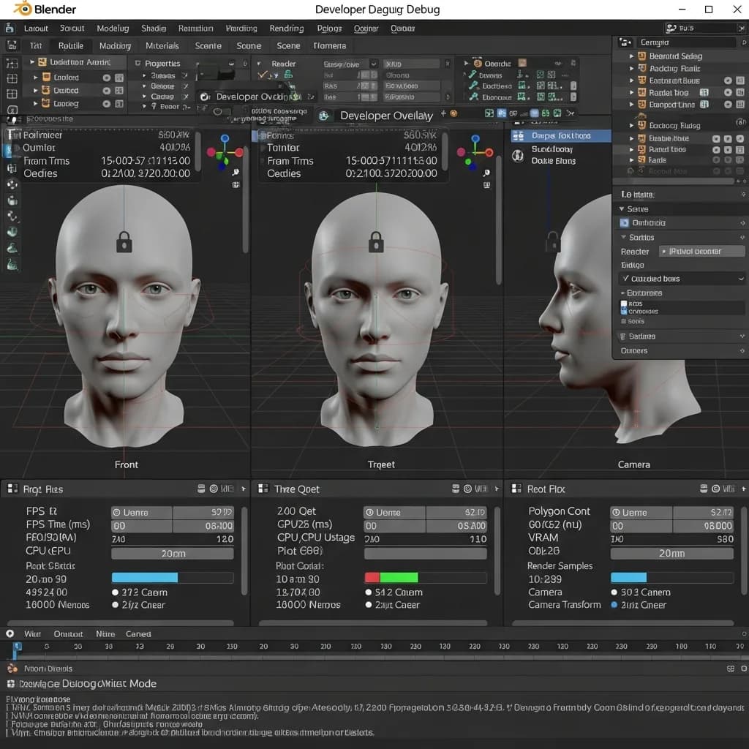Click the timeline record circle icon
The height and width of the screenshot is (749, 749).
[x=10, y=633]
